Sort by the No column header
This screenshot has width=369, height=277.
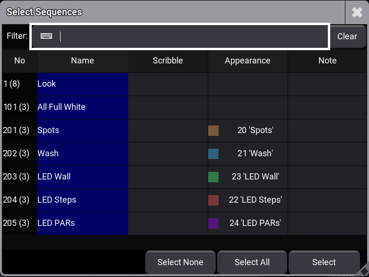click(x=19, y=61)
